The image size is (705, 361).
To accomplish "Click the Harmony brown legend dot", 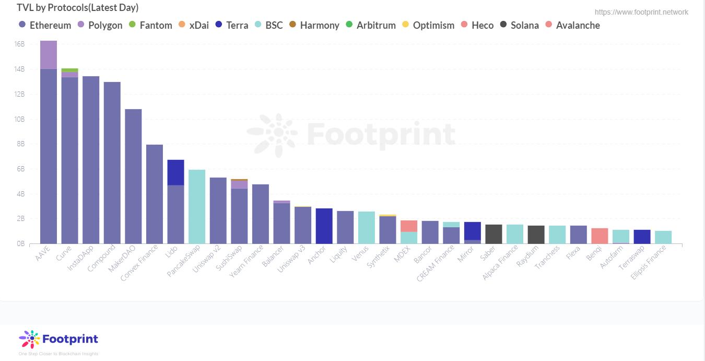I will pyautogui.click(x=292, y=25).
